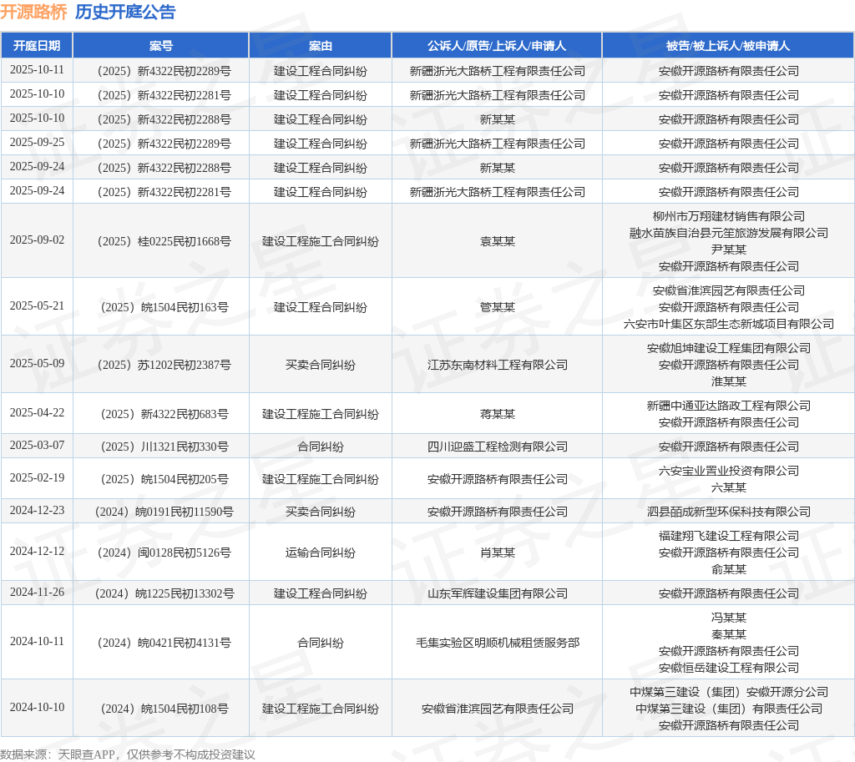This screenshot has width=855, height=762.
Task: Click defendant 泗县皕成新型环保科技有限公司
Action: (728, 512)
